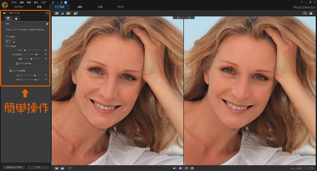317x171 pixels.
Task: Open the ヘルプ menu
Action: 43,3
